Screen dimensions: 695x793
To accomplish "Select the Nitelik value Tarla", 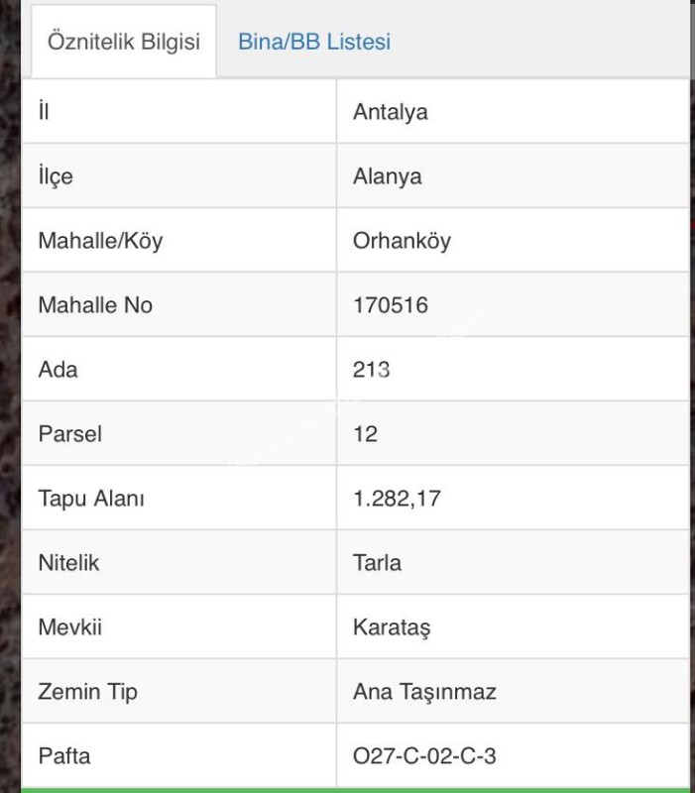I will tap(378, 563).
